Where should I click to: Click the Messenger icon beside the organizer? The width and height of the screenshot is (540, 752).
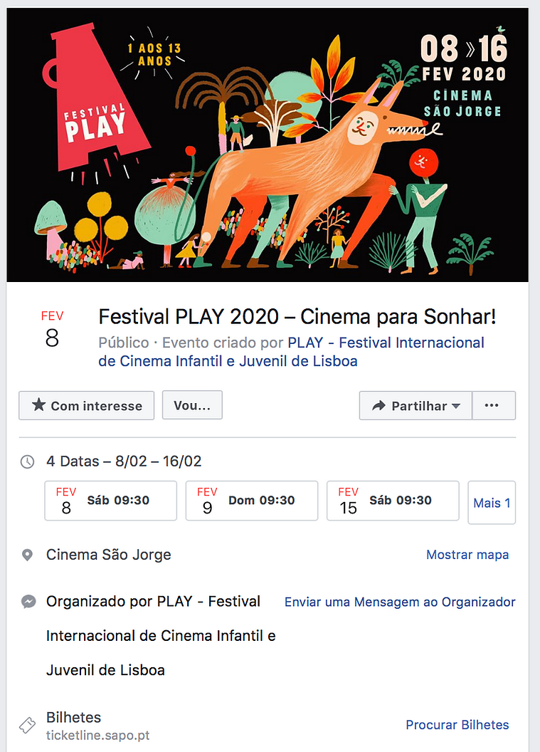pos(28,602)
